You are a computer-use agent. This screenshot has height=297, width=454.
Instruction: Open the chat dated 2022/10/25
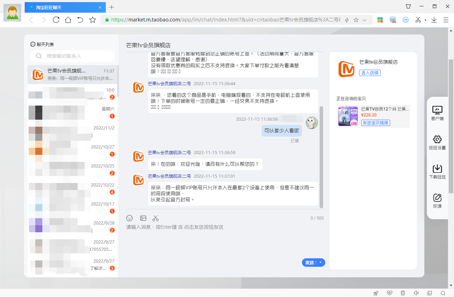72,170
